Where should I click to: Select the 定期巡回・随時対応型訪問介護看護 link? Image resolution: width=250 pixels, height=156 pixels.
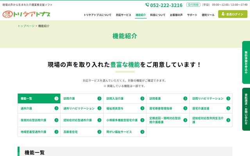coord(168,120)
